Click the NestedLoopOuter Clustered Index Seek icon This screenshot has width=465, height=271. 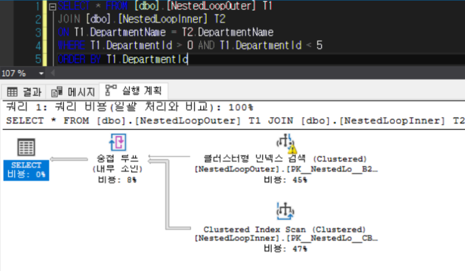(x=286, y=143)
